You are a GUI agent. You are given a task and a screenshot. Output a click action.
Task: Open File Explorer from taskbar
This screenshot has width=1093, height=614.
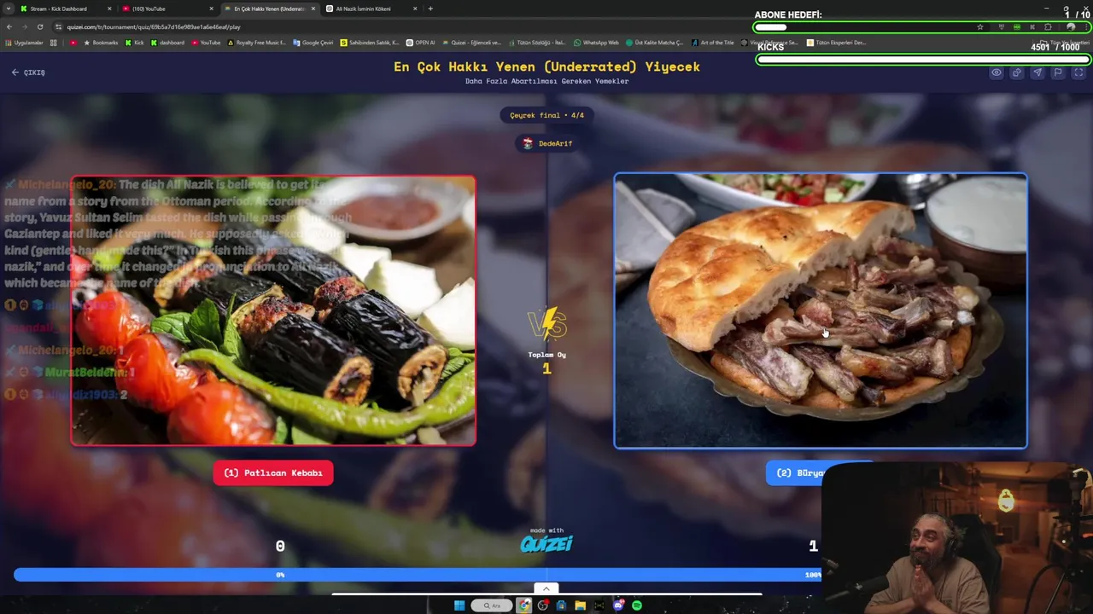point(580,605)
